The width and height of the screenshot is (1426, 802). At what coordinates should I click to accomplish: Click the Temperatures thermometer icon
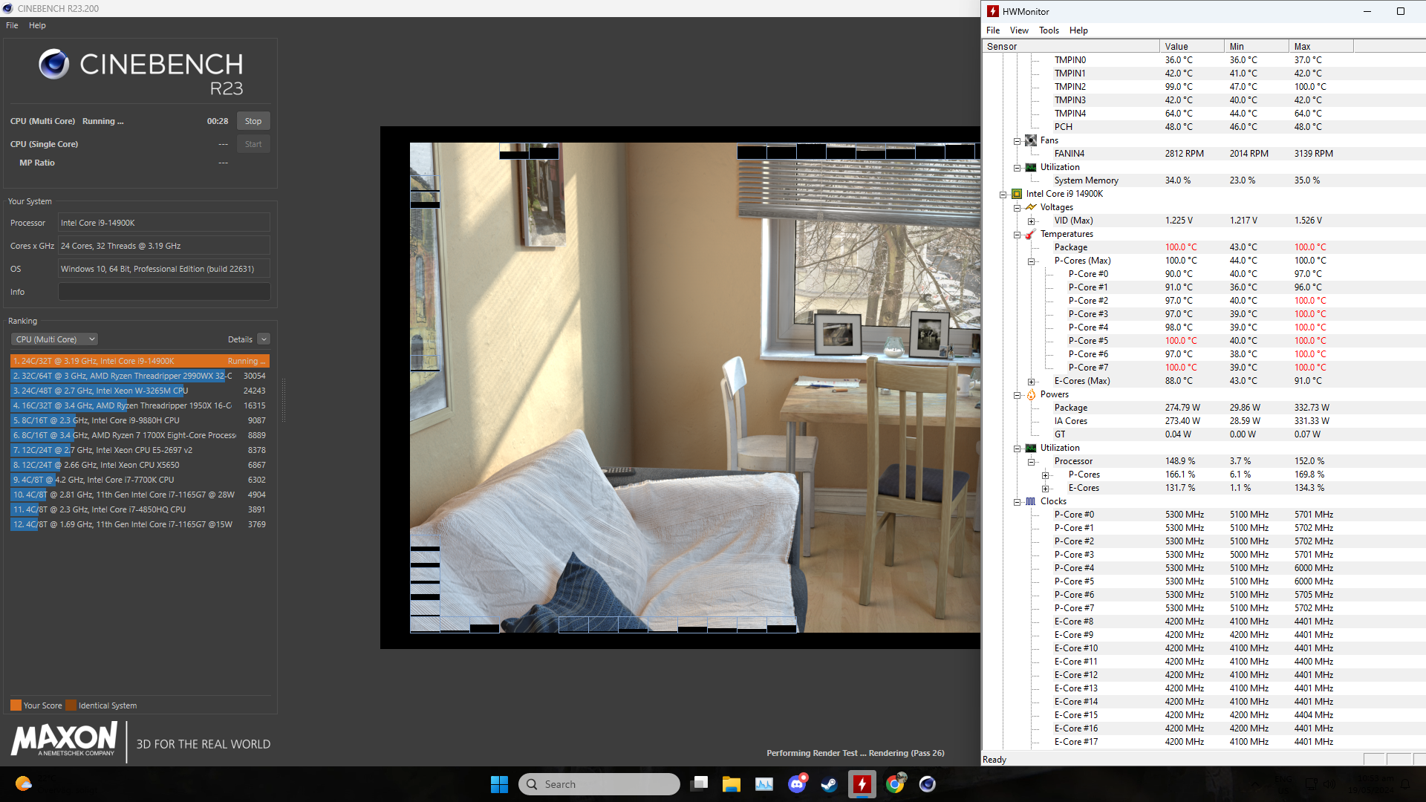(x=1031, y=234)
